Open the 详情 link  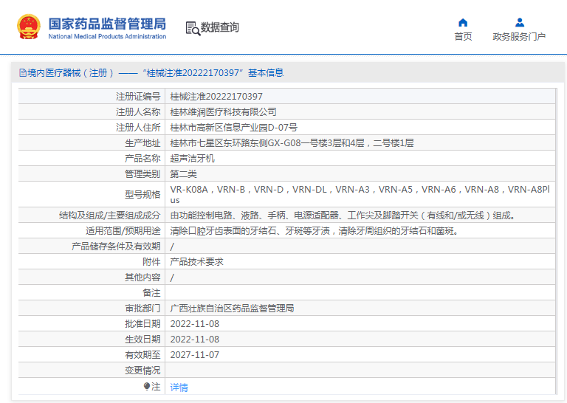(x=179, y=387)
